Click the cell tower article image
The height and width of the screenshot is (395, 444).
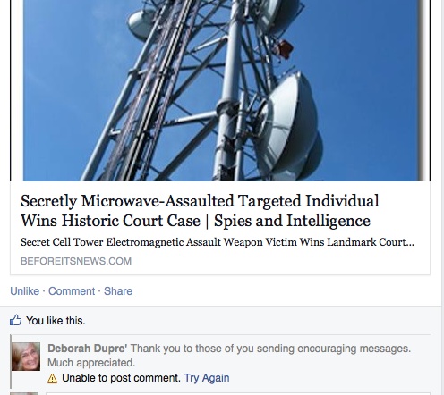[x=220, y=90]
